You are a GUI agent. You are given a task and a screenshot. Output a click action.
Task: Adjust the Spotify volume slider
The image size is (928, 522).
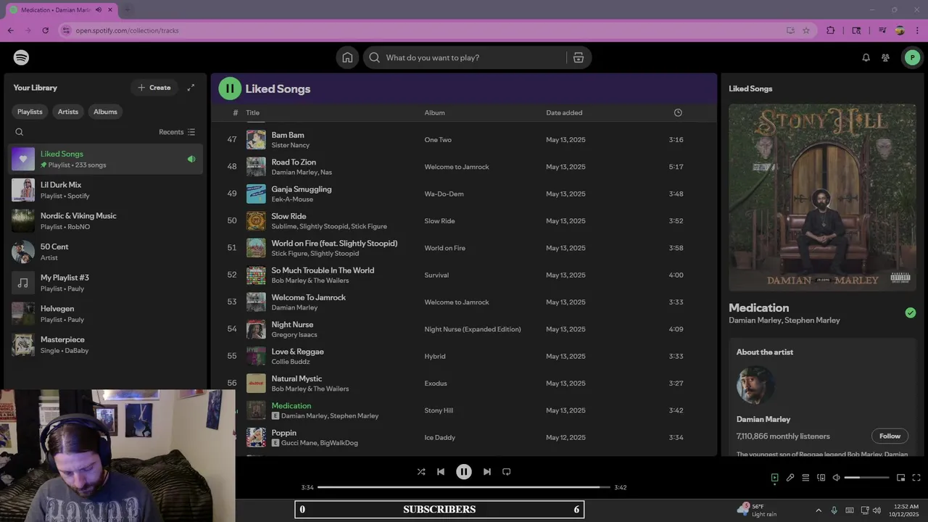point(867,478)
